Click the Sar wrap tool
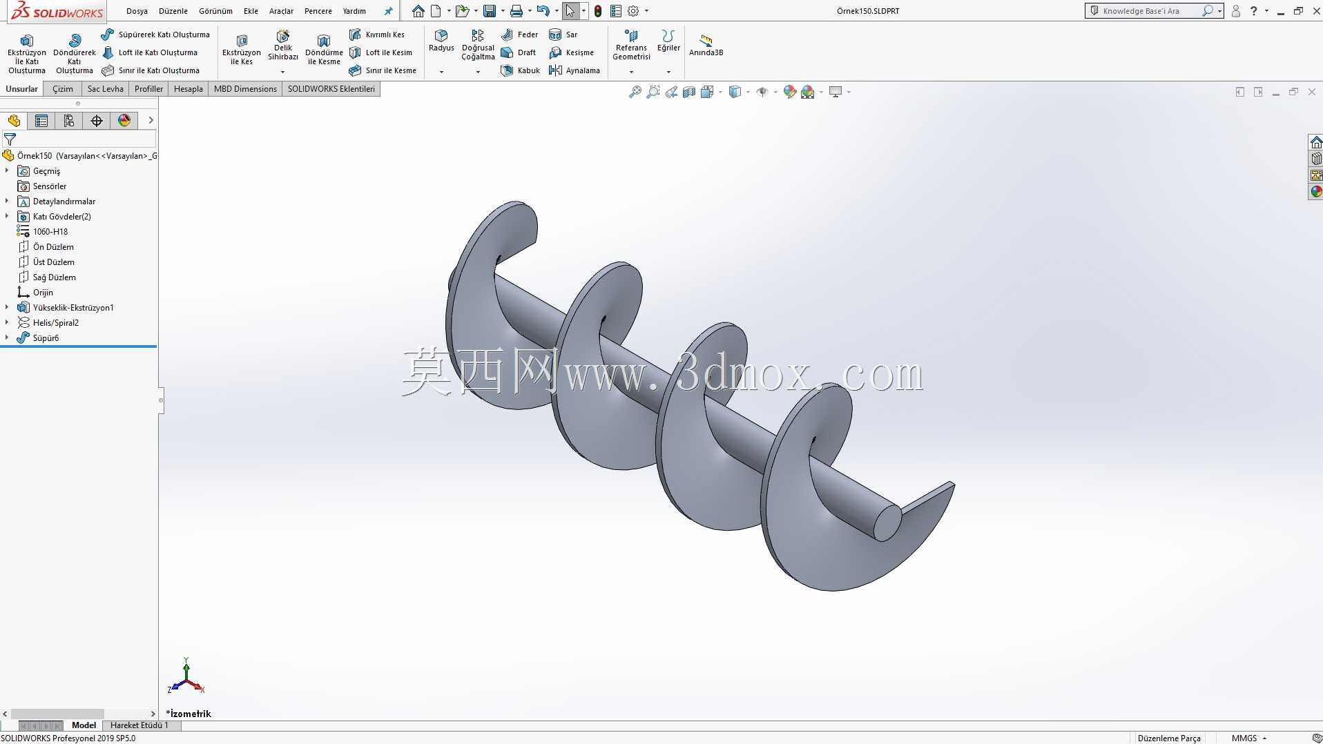This screenshot has height=744, width=1323. (563, 35)
